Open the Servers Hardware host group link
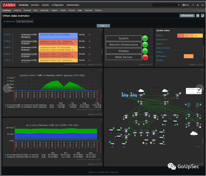206x176 pixels. (x=163, y=48)
